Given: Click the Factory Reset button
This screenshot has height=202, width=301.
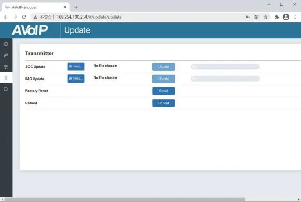Looking at the screenshot, I should (164, 91).
